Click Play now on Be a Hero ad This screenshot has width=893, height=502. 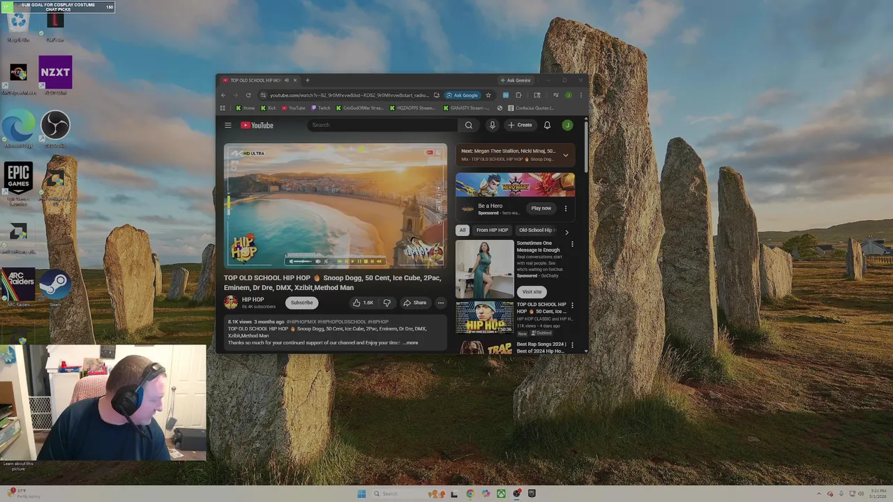(541, 208)
